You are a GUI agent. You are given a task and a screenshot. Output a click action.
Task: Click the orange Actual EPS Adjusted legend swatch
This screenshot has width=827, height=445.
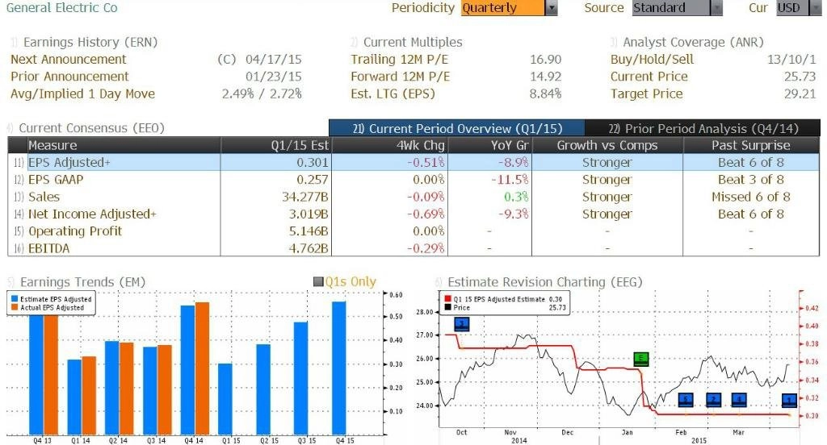(x=15, y=307)
